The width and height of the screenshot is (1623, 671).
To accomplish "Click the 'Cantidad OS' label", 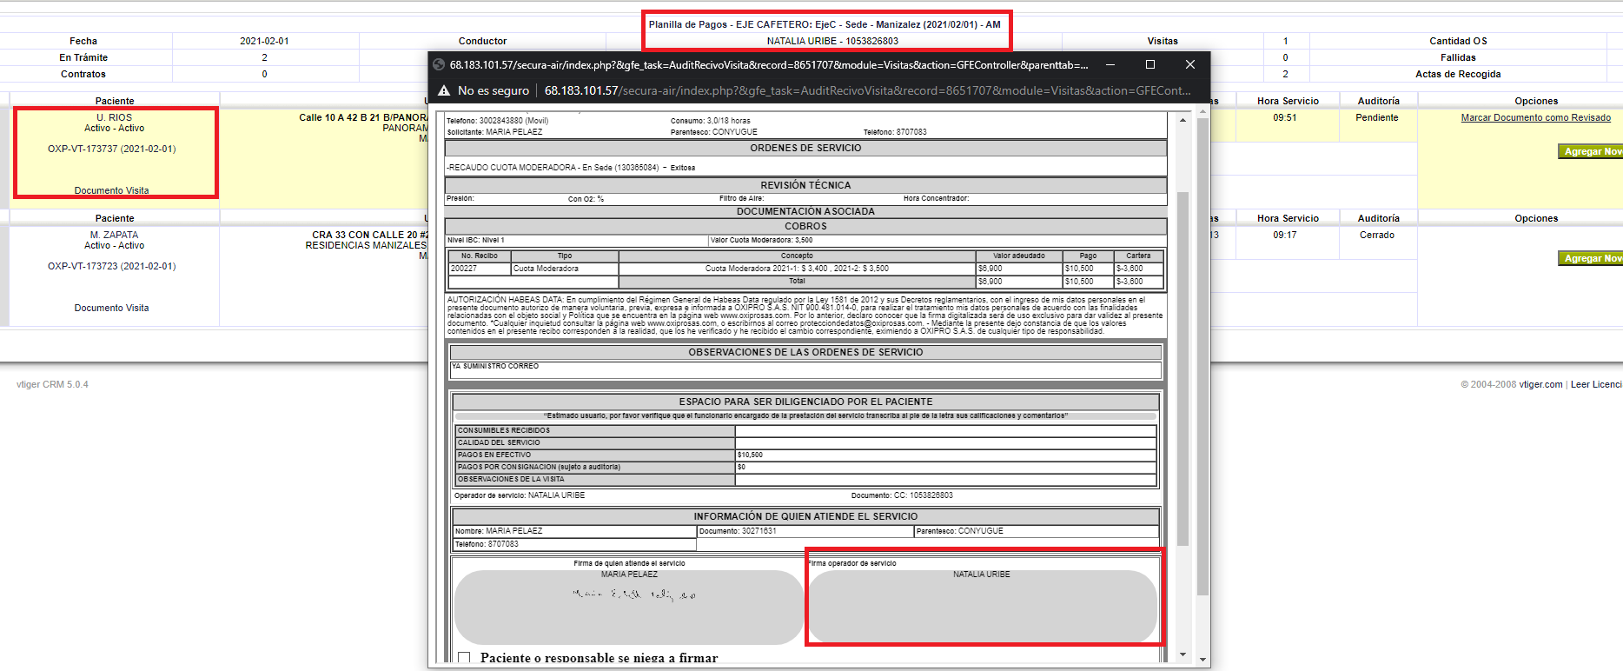I will [1458, 41].
